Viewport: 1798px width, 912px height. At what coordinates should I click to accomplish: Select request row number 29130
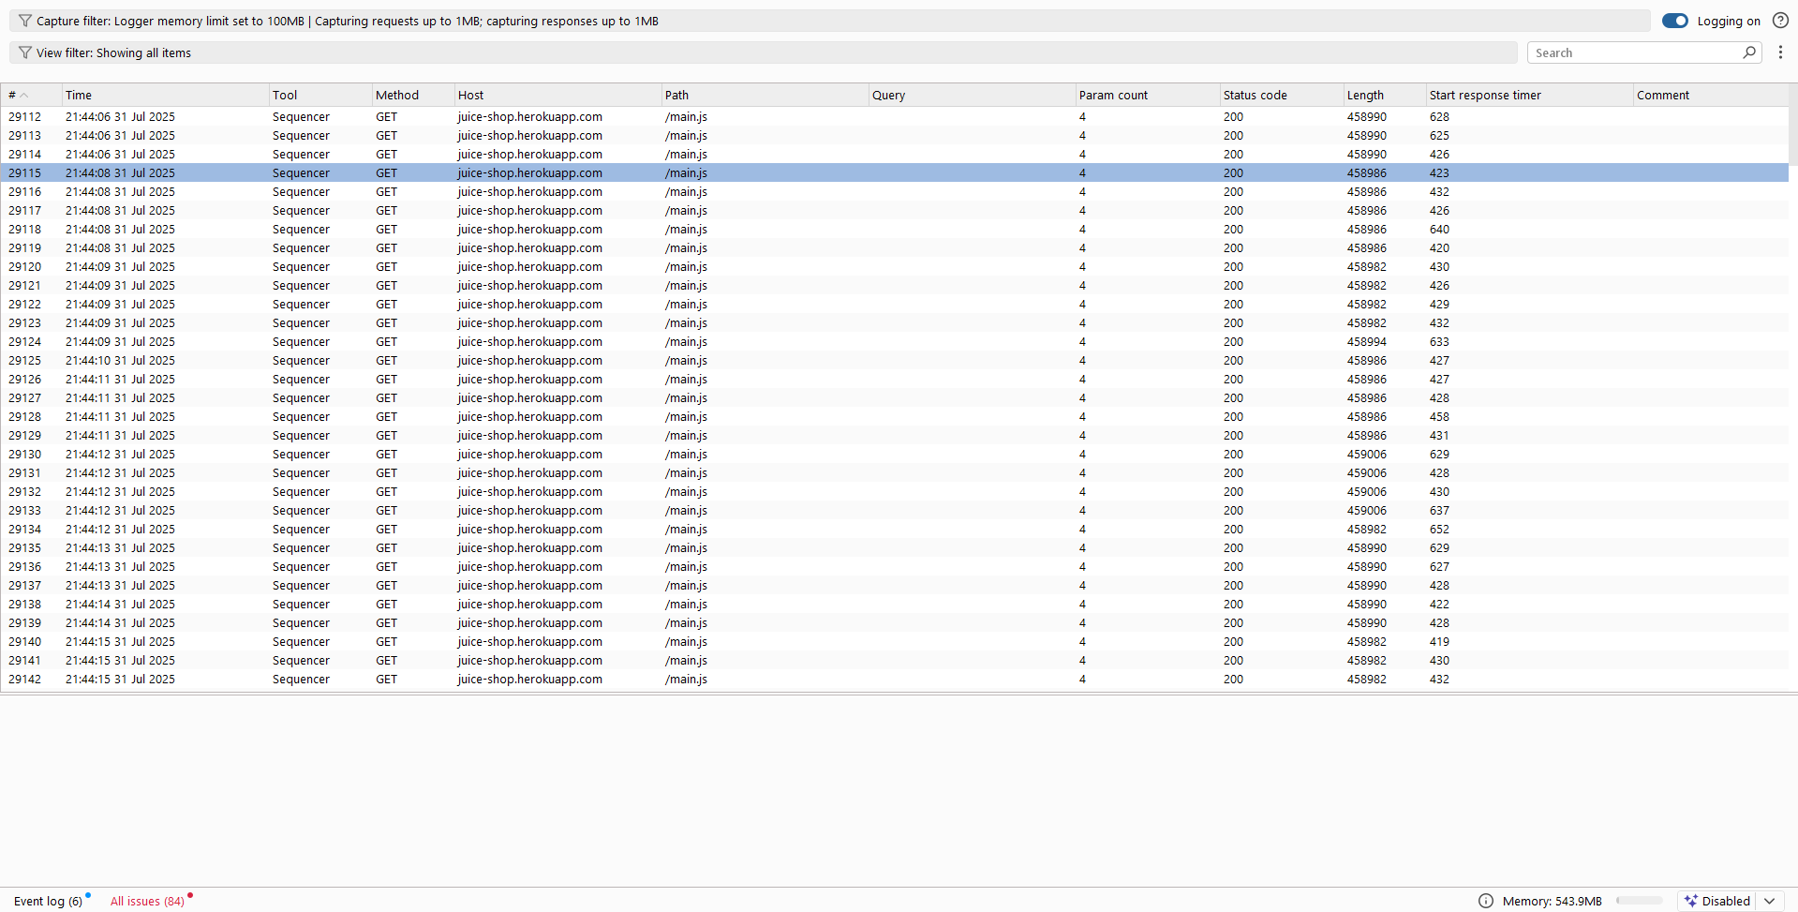(24, 455)
